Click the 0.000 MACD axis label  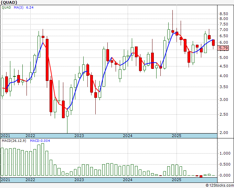224,175
